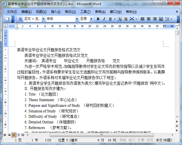The width and height of the screenshot is (182, 145).
Task: Open the 表格(A) menu
Action: coord(100,12)
